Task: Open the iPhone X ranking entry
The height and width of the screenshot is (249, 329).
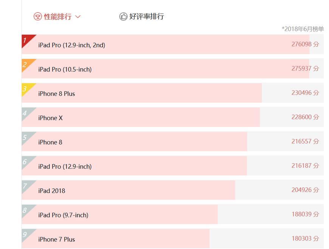Action: click(x=50, y=118)
